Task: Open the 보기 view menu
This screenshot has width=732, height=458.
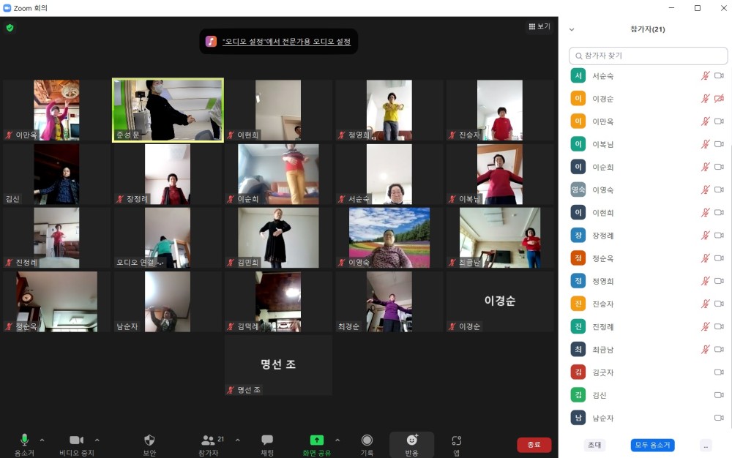Action: point(539,26)
